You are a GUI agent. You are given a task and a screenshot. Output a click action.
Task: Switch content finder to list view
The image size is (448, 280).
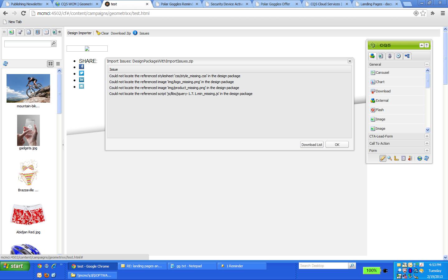(58, 64)
